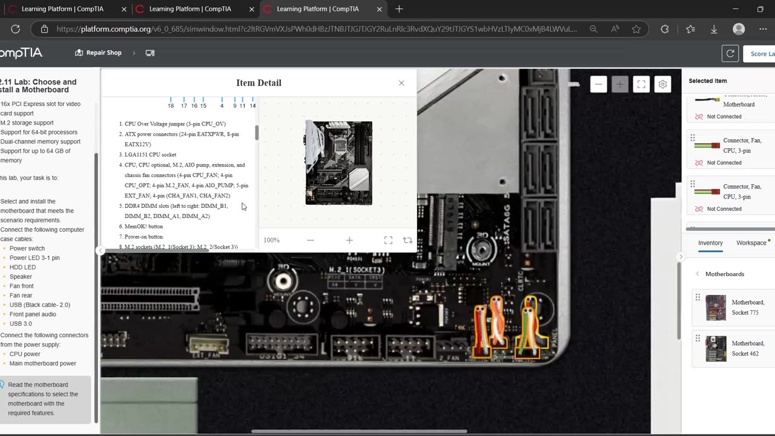
Task: Click rotate/reset icon in Item Detail preview
Action: 407,240
